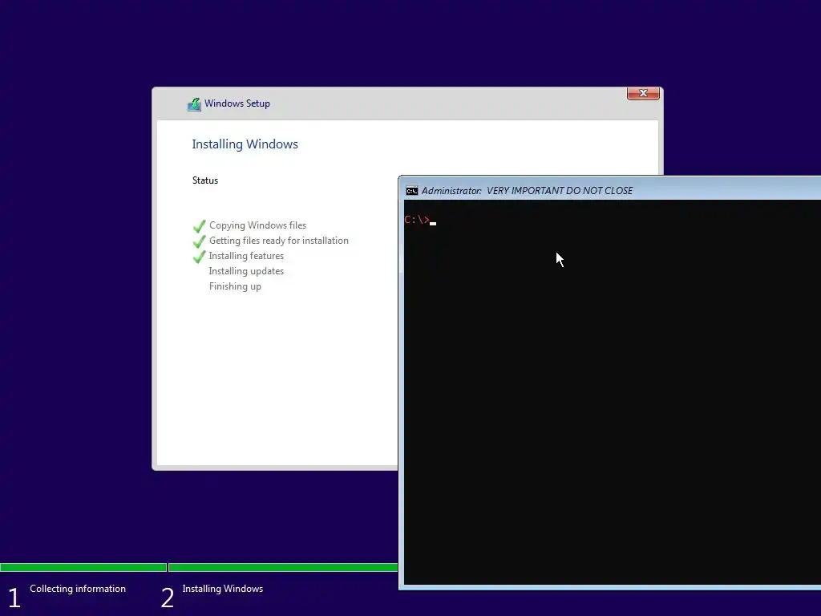Click 'Getting files ready for installation' text
821x616 pixels.
[x=278, y=241]
